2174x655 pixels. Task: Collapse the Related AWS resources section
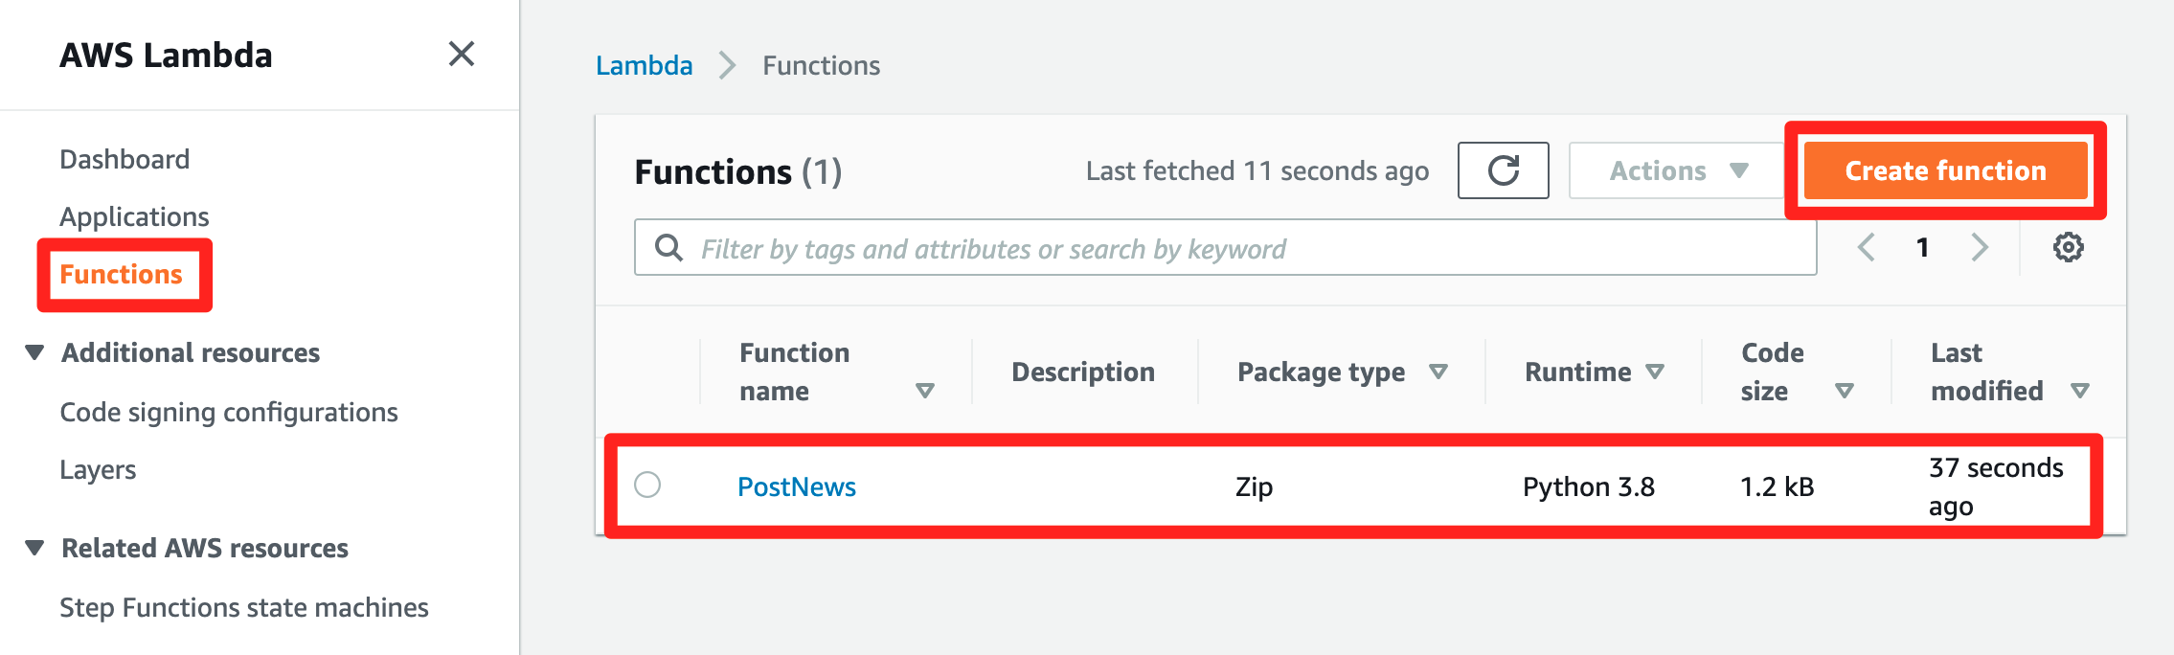[34, 548]
